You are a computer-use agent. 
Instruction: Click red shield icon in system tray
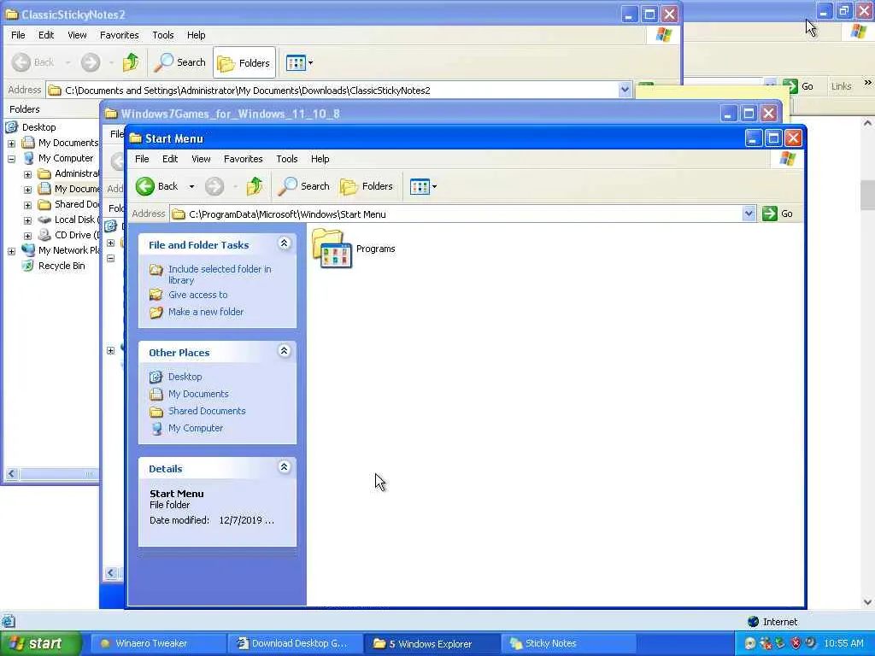click(796, 644)
